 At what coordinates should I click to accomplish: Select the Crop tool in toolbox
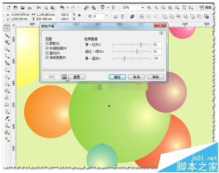pos(7,42)
